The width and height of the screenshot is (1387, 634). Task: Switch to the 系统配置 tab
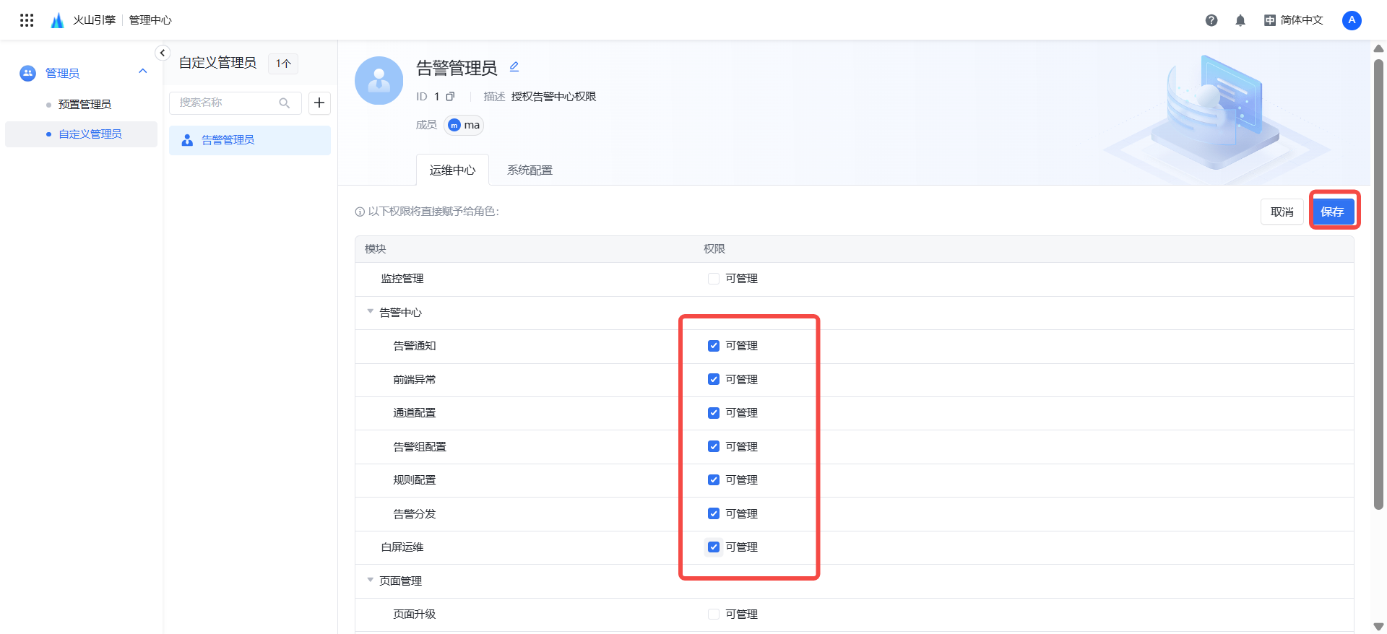click(x=530, y=170)
